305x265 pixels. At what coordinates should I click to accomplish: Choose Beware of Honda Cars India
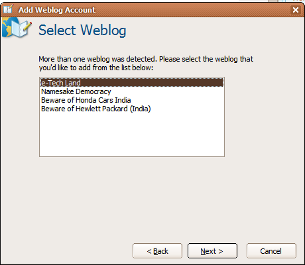[x=132, y=100]
